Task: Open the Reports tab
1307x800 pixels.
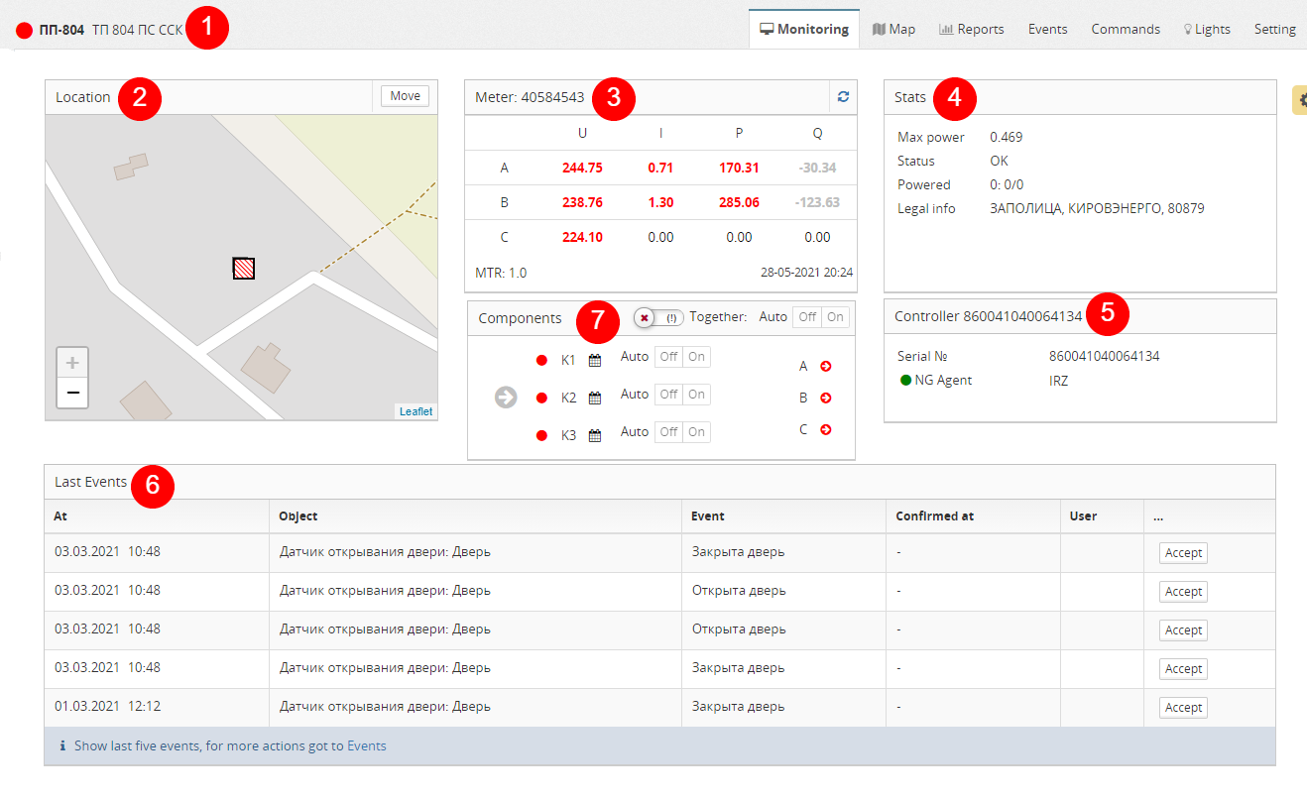Action: (x=972, y=29)
